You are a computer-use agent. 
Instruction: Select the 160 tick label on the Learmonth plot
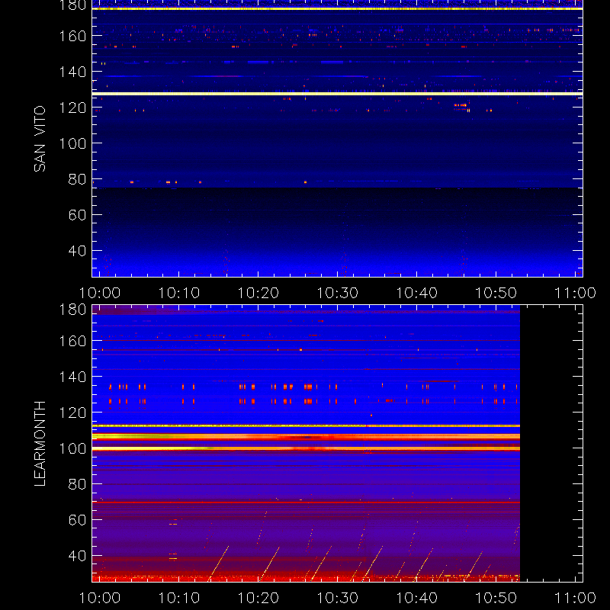pos(72,341)
